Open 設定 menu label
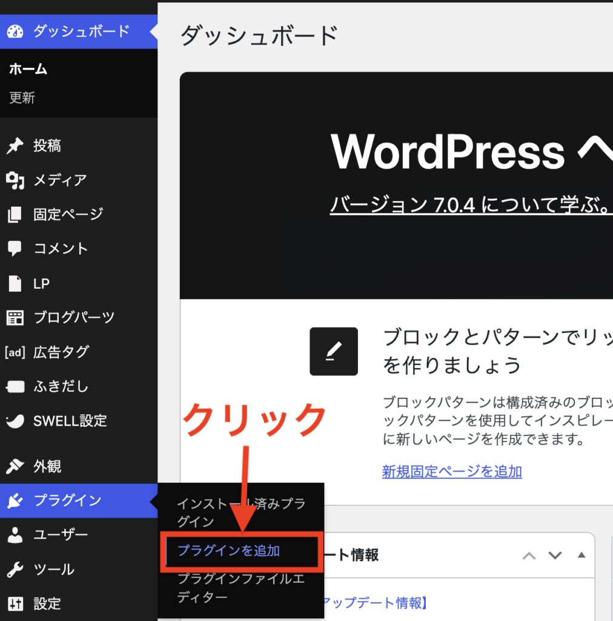613x621 pixels. (x=47, y=604)
